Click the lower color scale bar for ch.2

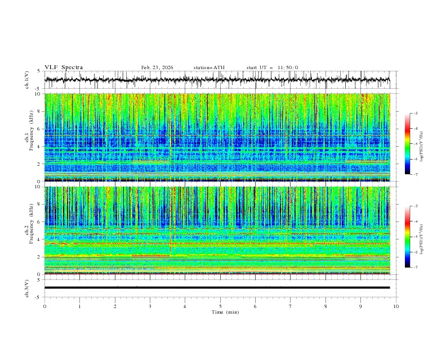[x=407, y=237]
